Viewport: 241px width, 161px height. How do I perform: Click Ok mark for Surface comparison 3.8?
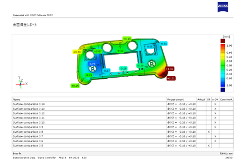tap(208, 132)
